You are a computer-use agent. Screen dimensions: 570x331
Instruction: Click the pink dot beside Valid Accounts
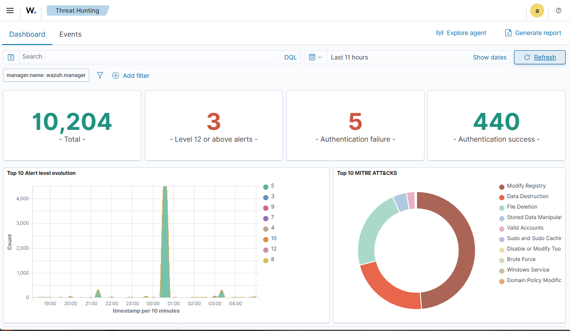point(502,228)
